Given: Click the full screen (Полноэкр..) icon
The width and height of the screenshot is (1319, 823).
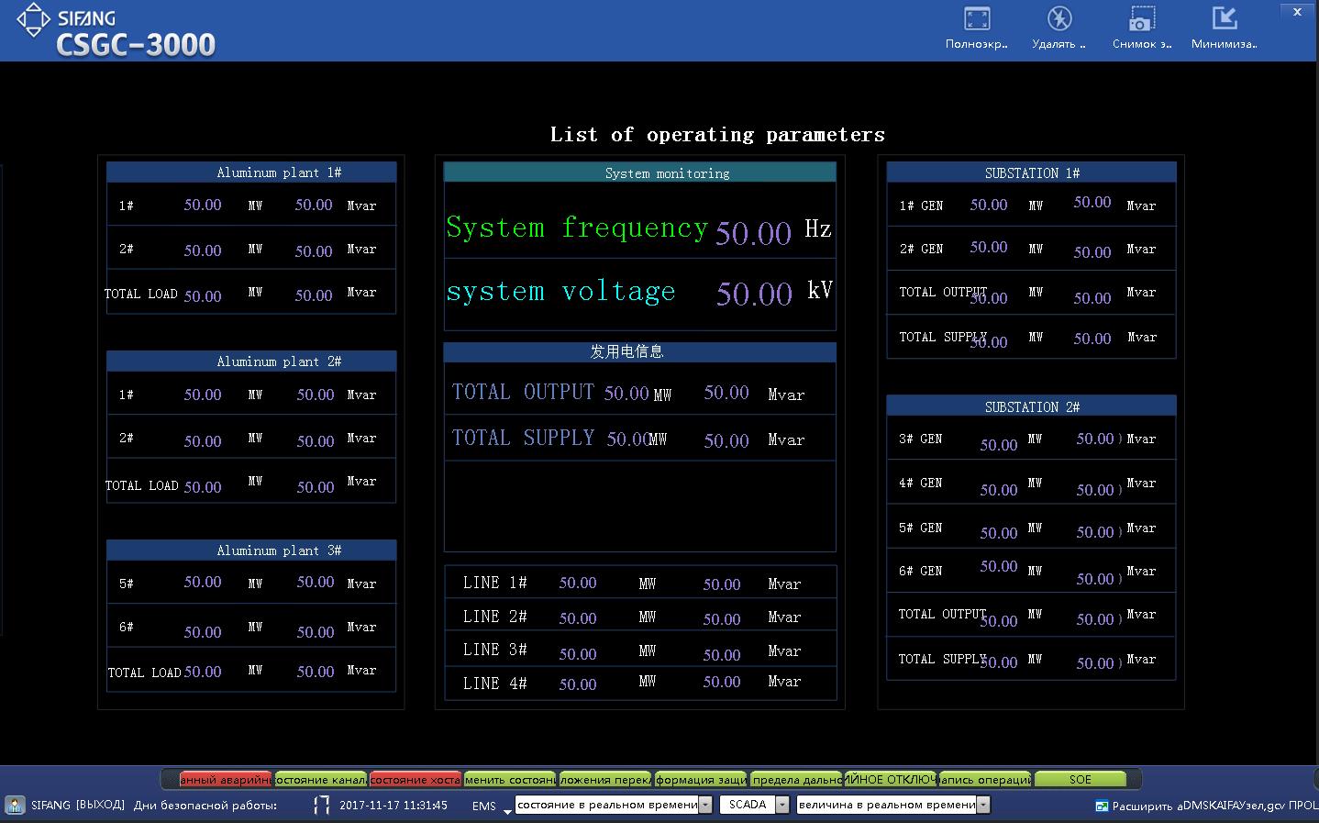Looking at the screenshot, I should coord(977,19).
